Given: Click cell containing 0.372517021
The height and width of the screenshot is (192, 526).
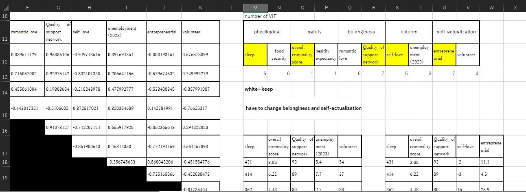Looking at the screenshot, I should [x=89, y=108].
